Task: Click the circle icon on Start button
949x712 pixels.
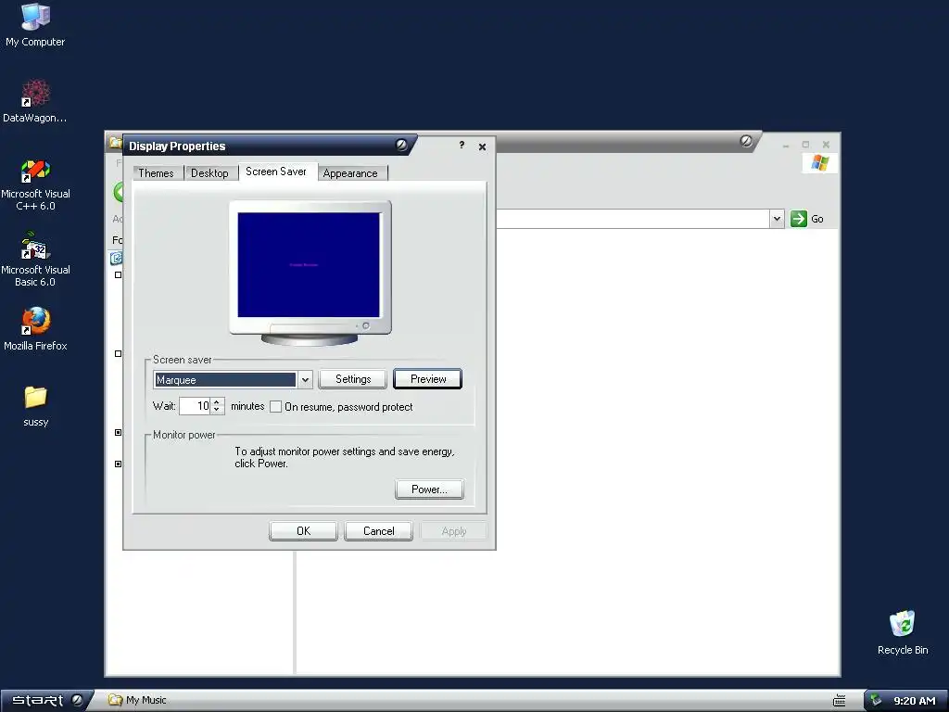Action: [x=77, y=700]
